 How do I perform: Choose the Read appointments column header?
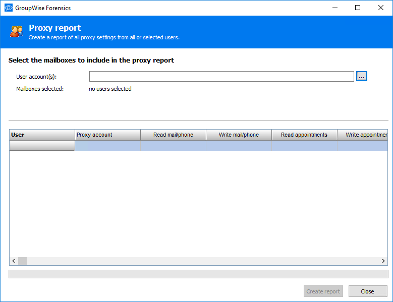(304, 135)
